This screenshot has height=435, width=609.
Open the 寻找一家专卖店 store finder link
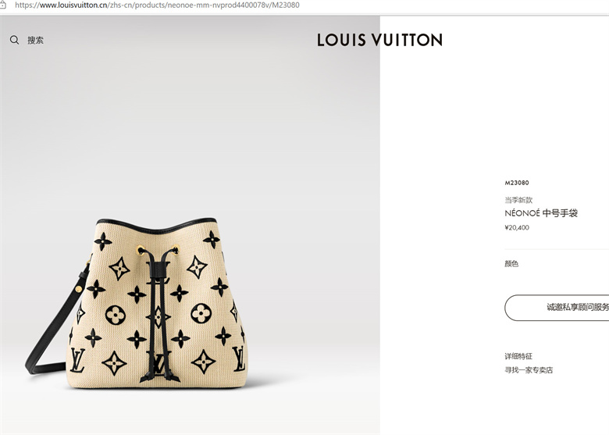[x=529, y=370]
